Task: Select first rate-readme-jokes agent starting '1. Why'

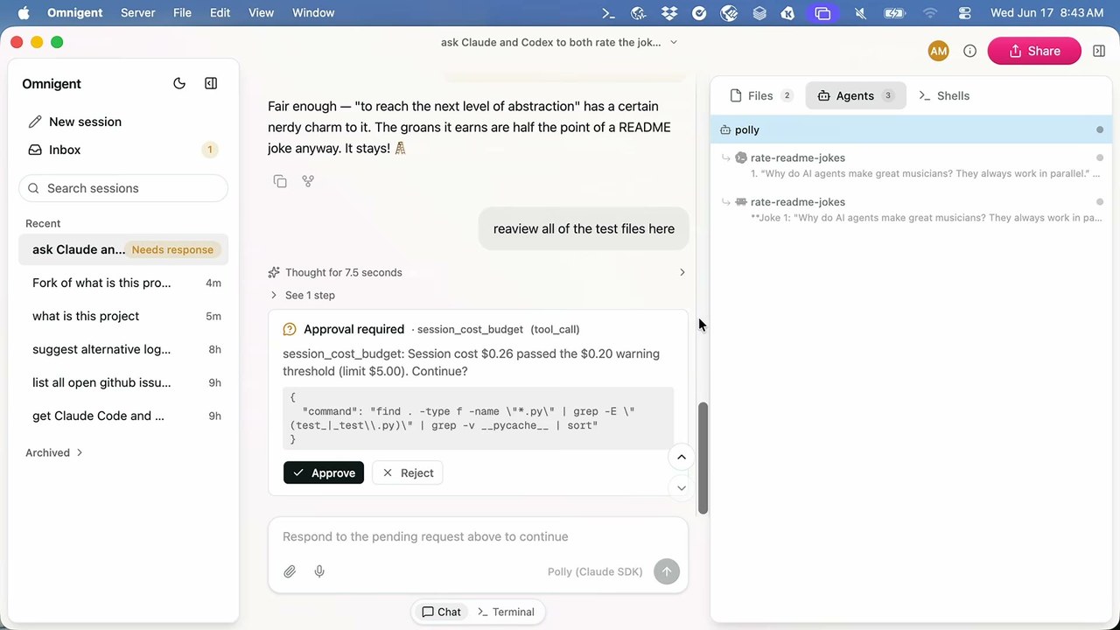Action: pos(911,165)
